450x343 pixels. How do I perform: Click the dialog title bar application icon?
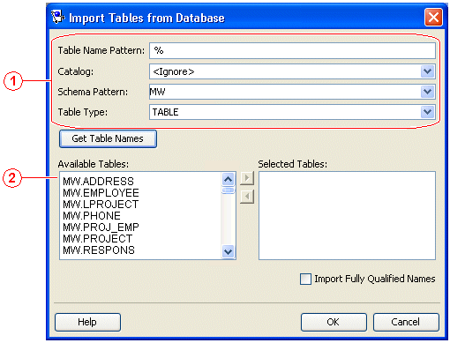pos(57,17)
